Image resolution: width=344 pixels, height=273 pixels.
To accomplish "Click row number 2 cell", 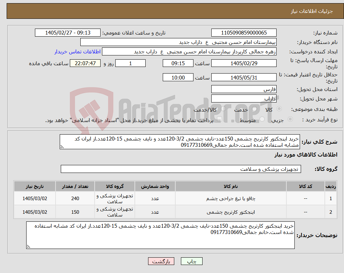I will [331, 212].
